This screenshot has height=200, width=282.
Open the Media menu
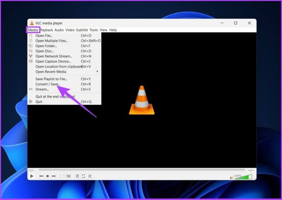coord(33,30)
